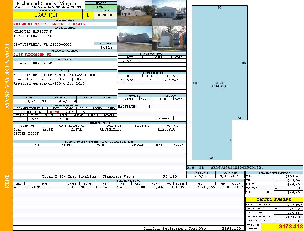
Task: Click the TOWN OF WARSAW orange sidebar label
Action: (7, 76)
